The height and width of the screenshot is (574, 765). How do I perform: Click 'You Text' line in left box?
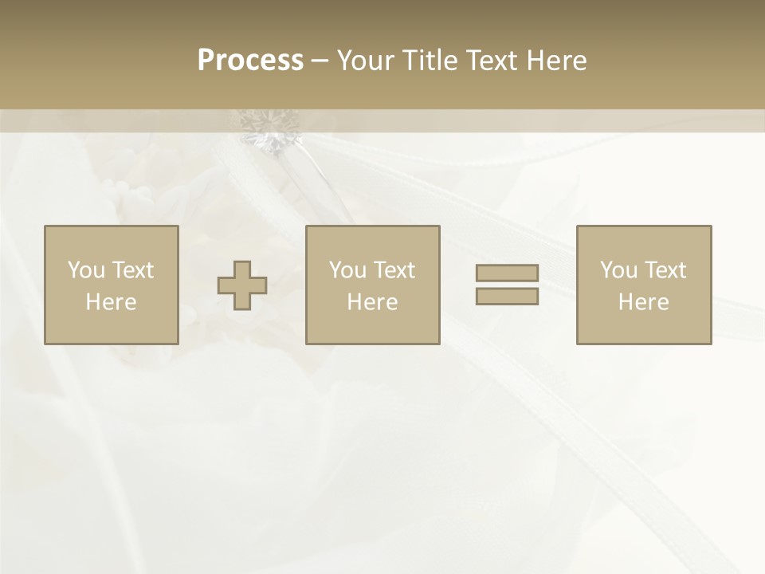click(x=111, y=270)
